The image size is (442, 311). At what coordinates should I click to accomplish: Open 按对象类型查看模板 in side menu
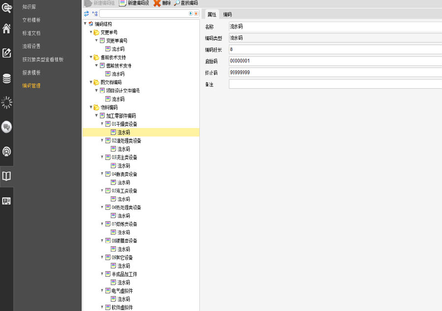click(43, 59)
